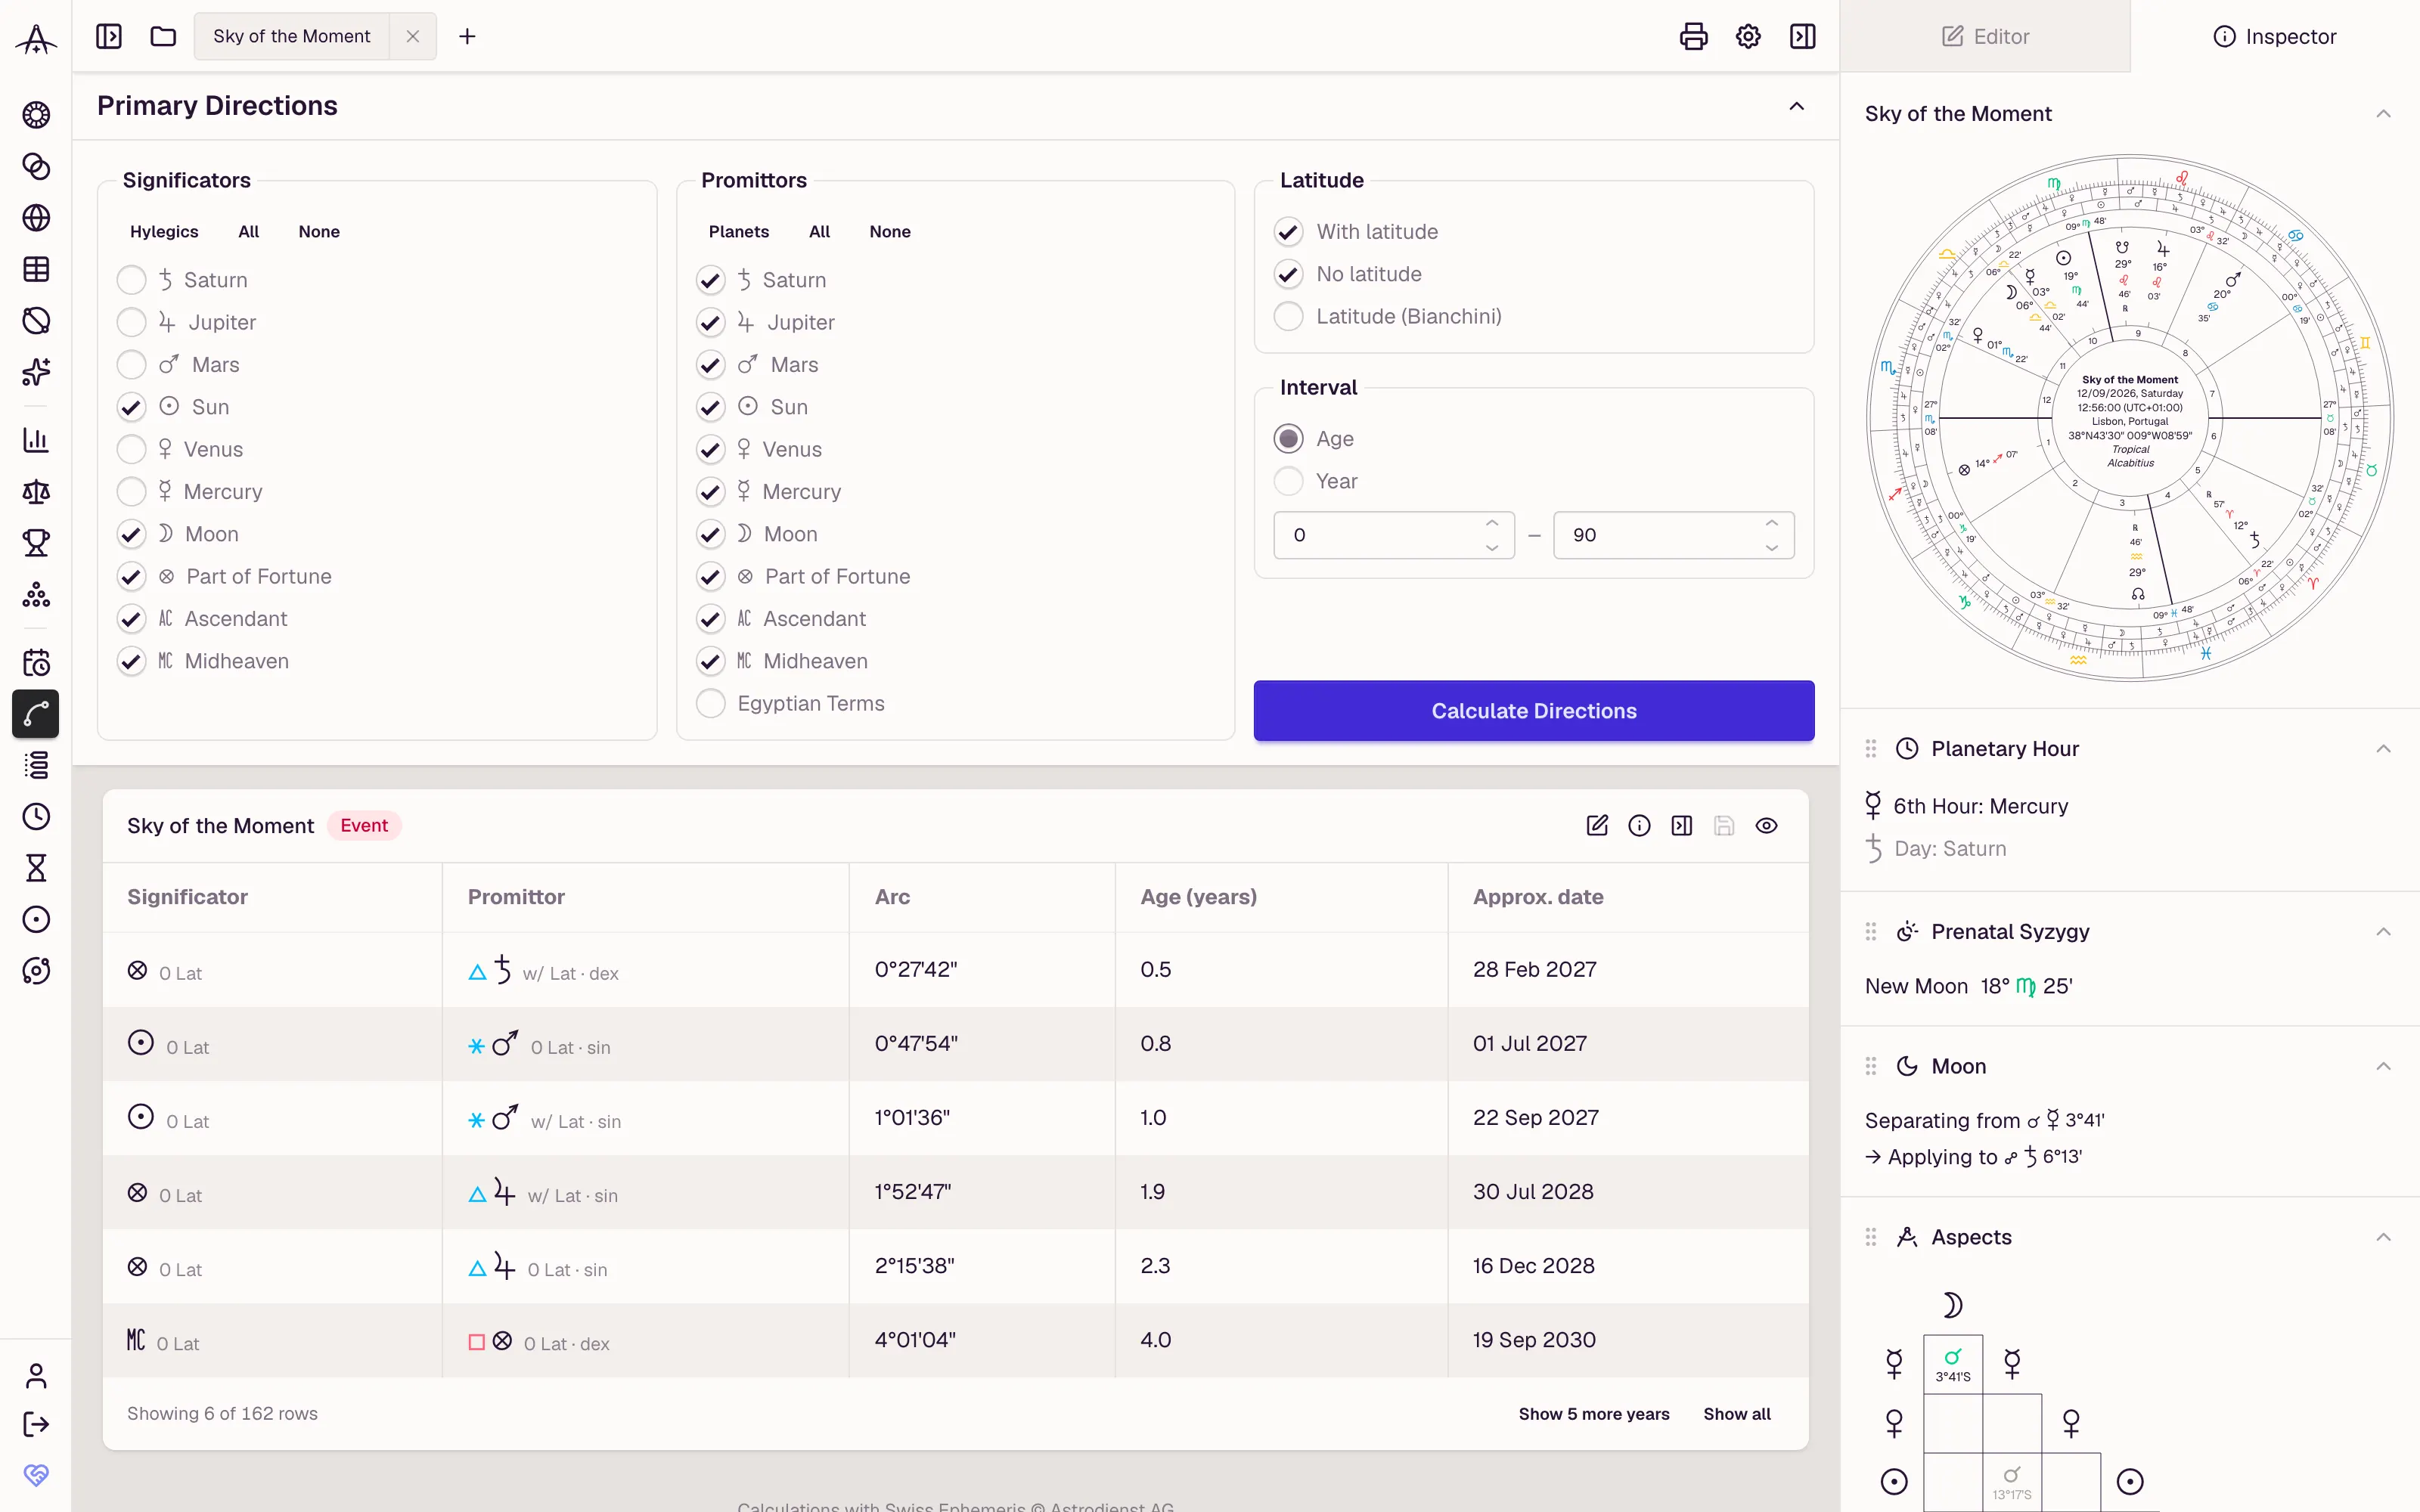Open the user profile icon

tap(36, 1377)
